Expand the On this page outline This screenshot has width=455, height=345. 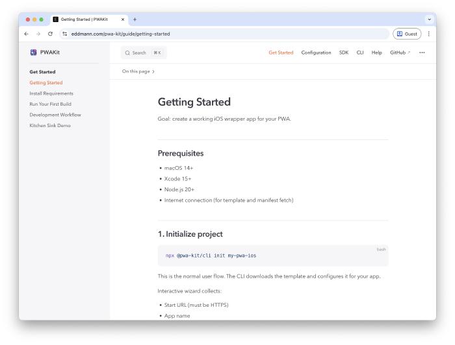point(138,71)
